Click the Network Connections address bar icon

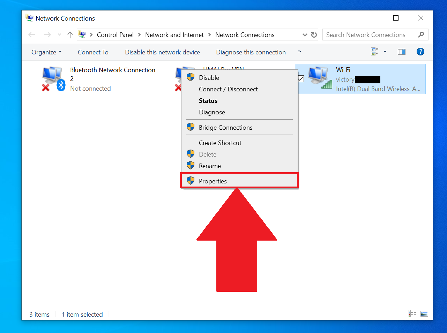(82, 35)
